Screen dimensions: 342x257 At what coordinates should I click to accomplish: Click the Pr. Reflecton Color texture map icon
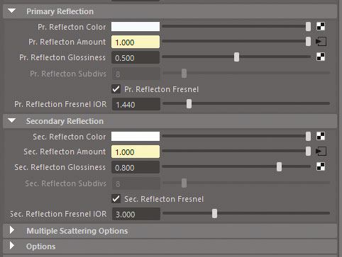321,26
